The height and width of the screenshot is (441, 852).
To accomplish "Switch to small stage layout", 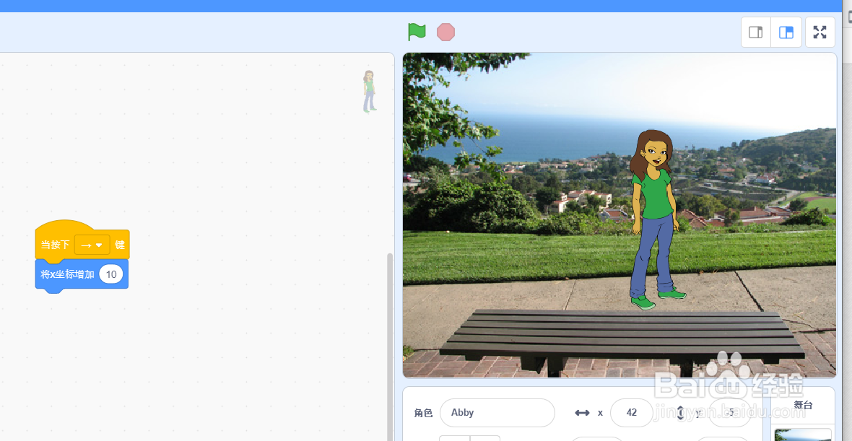I will (756, 32).
